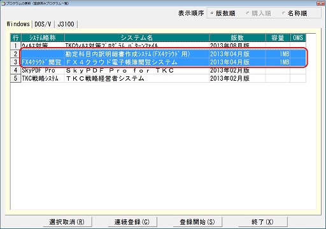Select the SkyPDF Pro for TKC name cell

[137, 70]
